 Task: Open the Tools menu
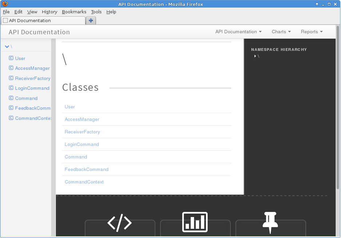click(96, 12)
